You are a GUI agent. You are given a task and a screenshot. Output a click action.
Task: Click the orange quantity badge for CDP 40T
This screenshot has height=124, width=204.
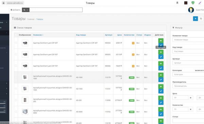(x=133, y=43)
